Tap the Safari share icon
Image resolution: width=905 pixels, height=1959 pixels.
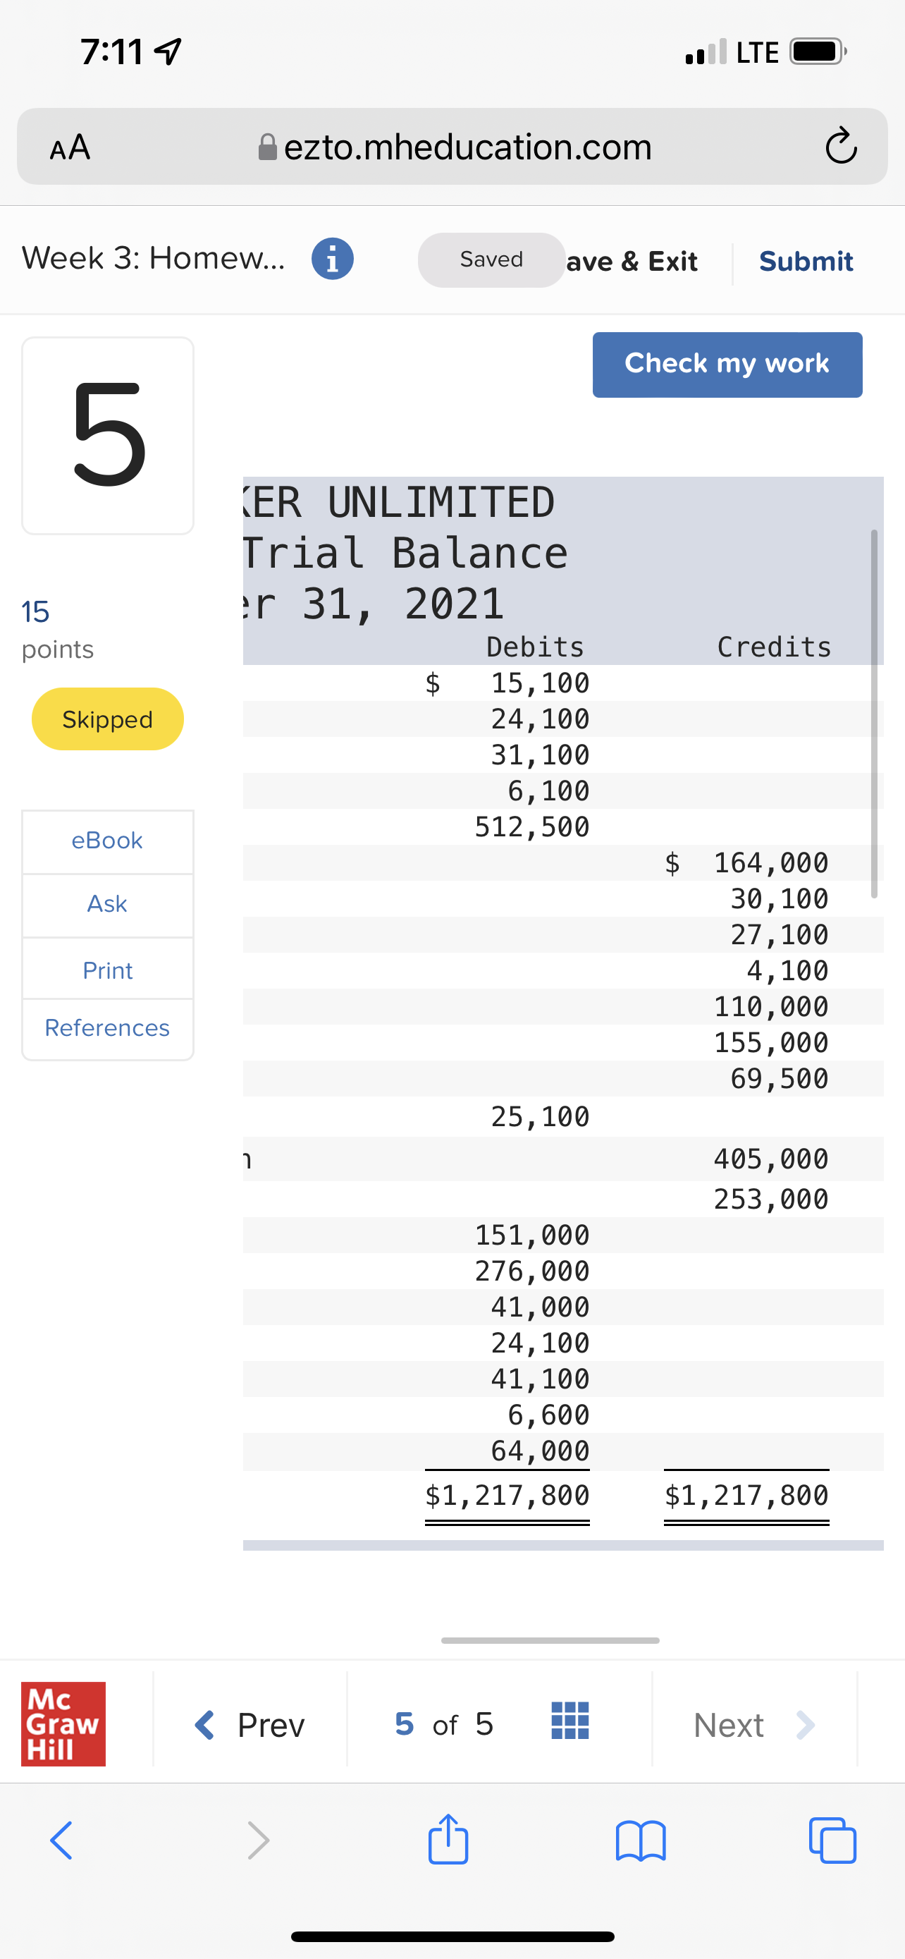point(448,1840)
